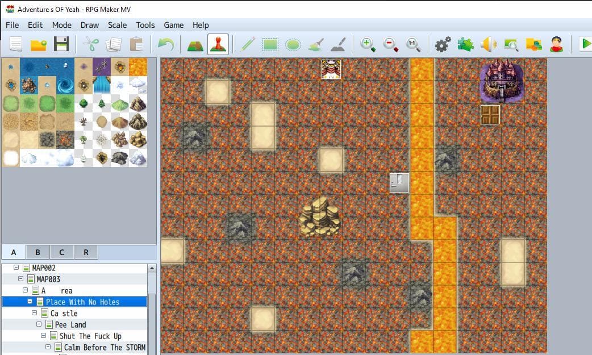Select the Shadow Pen tool
The height and width of the screenshot is (355, 592).
tap(339, 44)
